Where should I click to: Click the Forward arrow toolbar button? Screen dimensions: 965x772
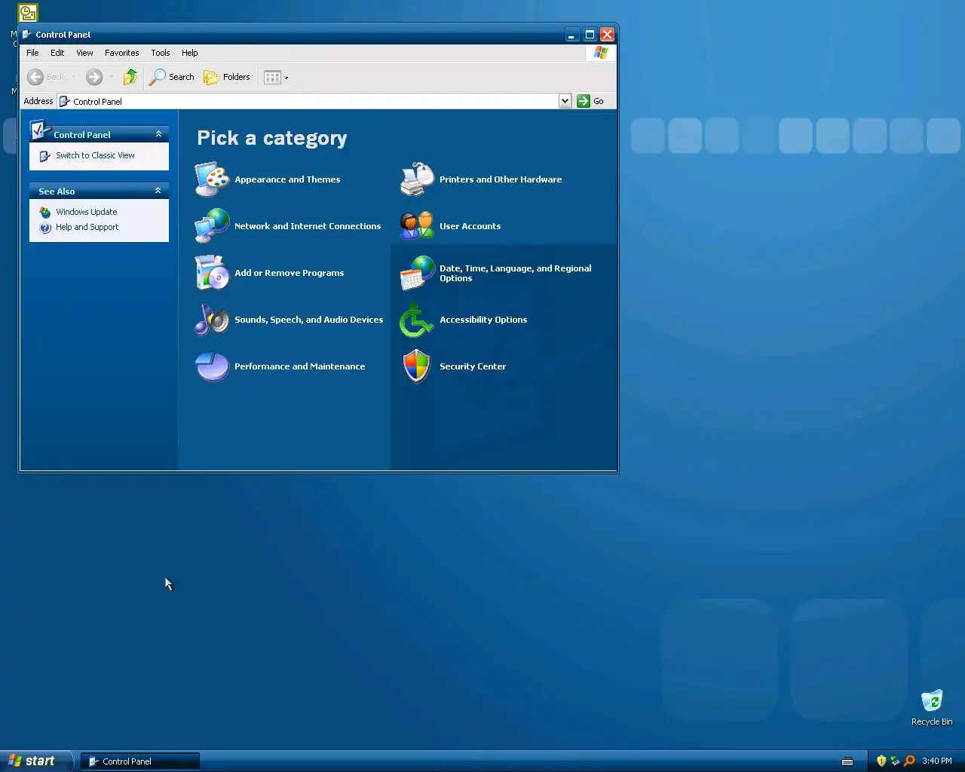[94, 77]
